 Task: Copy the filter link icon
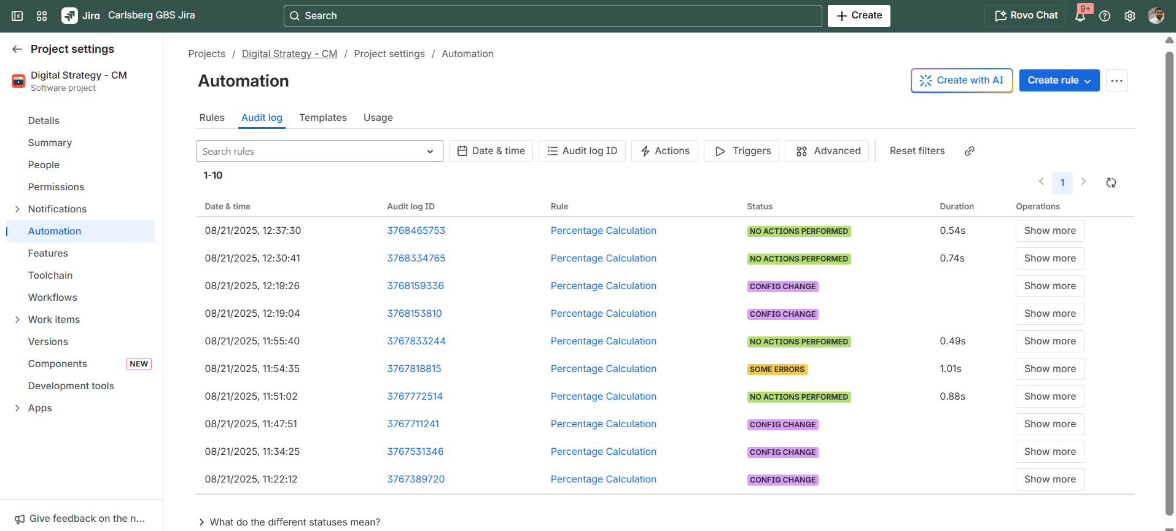970,151
